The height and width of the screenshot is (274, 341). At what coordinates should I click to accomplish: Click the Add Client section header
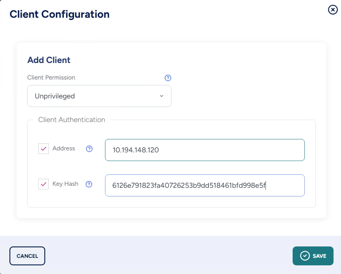pos(49,60)
